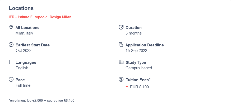Click the Locations heading
The width and height of the screenshot is (231, 107).
pos(21,8)
